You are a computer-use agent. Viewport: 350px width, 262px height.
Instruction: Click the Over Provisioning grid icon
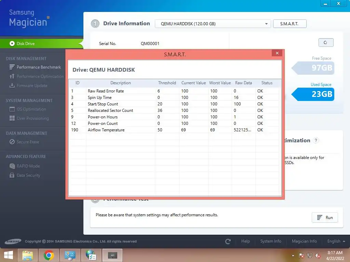(12, 118)
